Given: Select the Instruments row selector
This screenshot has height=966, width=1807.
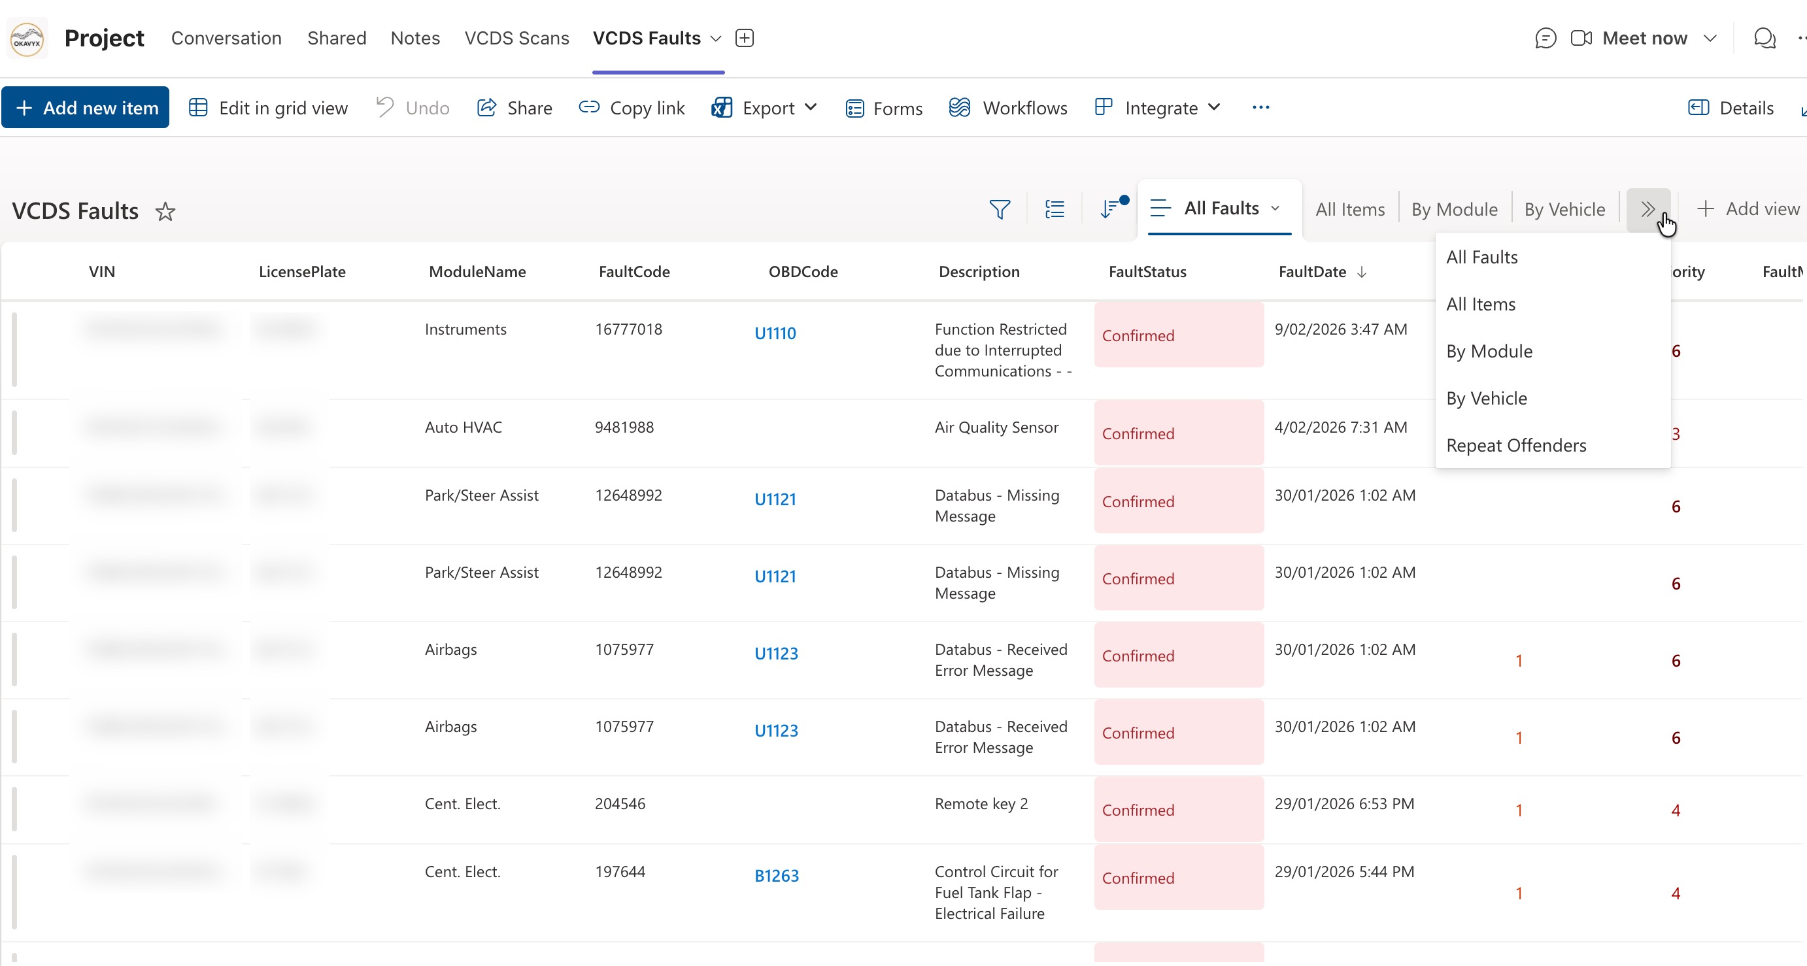Looking at the screenshot, I should pyautogui.click(x=14, y=350).
